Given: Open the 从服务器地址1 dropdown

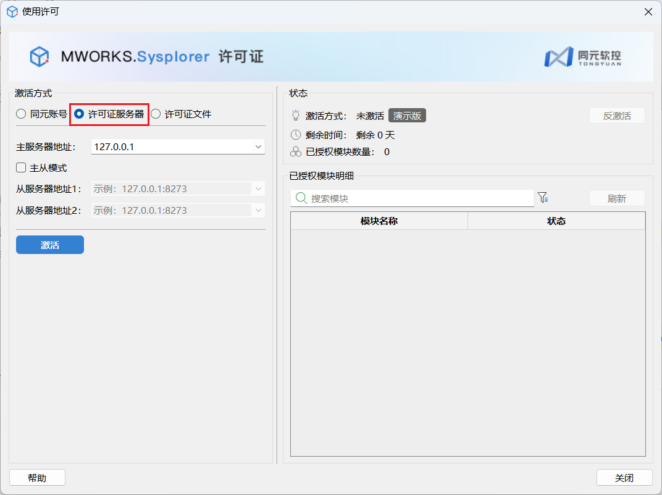Looking at the screenshot, I should (258, 189).
